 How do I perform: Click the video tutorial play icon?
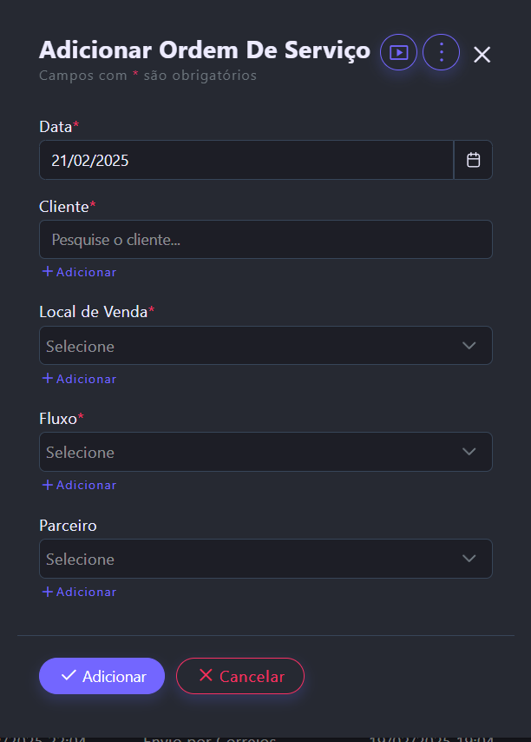[x=398, y=52]
